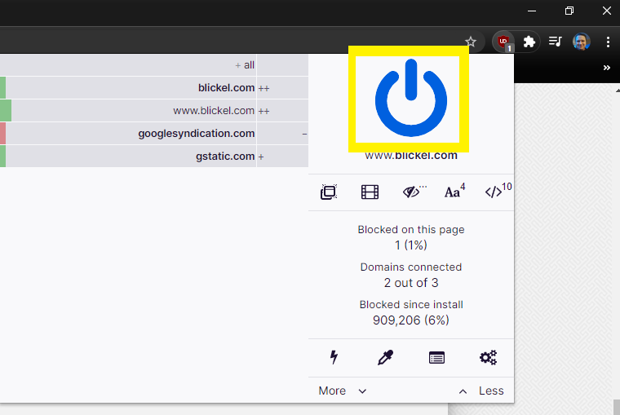
Task: Click green allow swatch for blickel.com
Action: pos(2,88)
